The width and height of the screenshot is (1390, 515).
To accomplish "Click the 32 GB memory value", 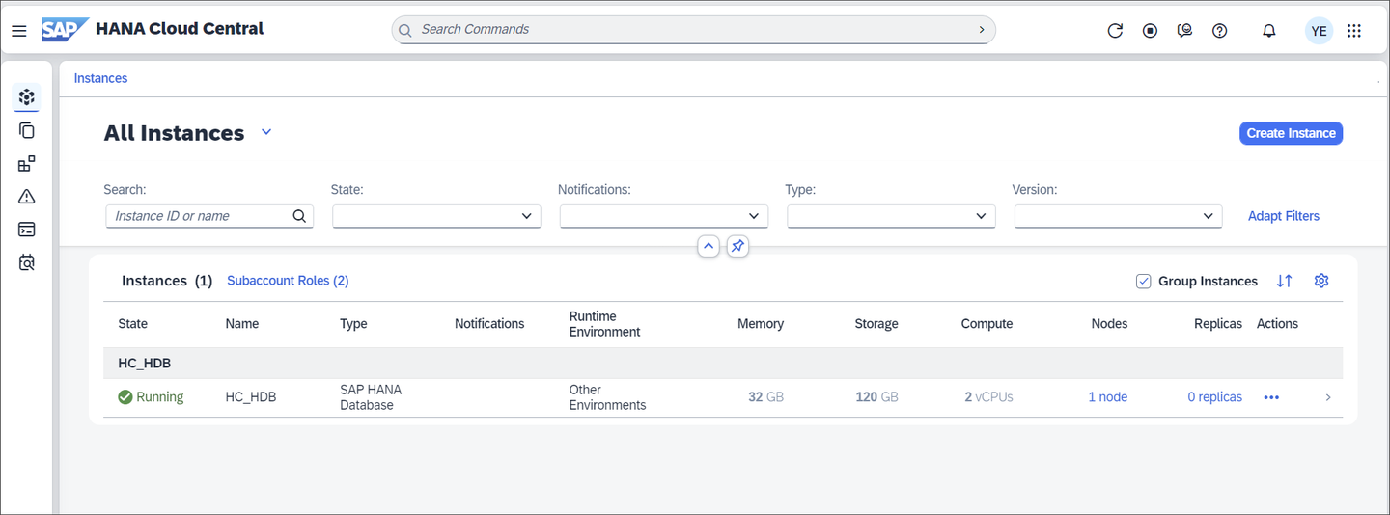I will pos(765,397).
